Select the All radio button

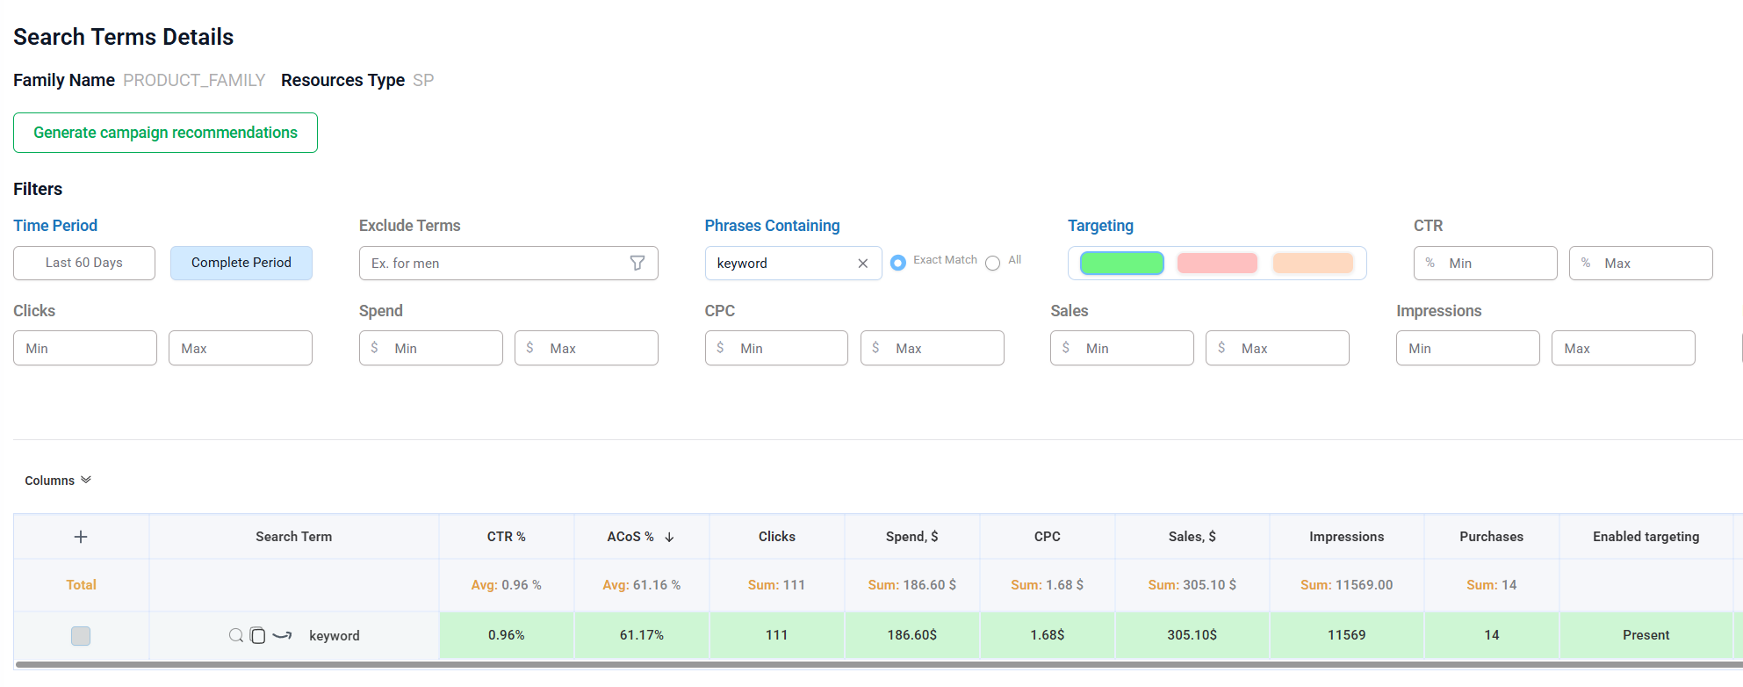[x=992, y=263]
